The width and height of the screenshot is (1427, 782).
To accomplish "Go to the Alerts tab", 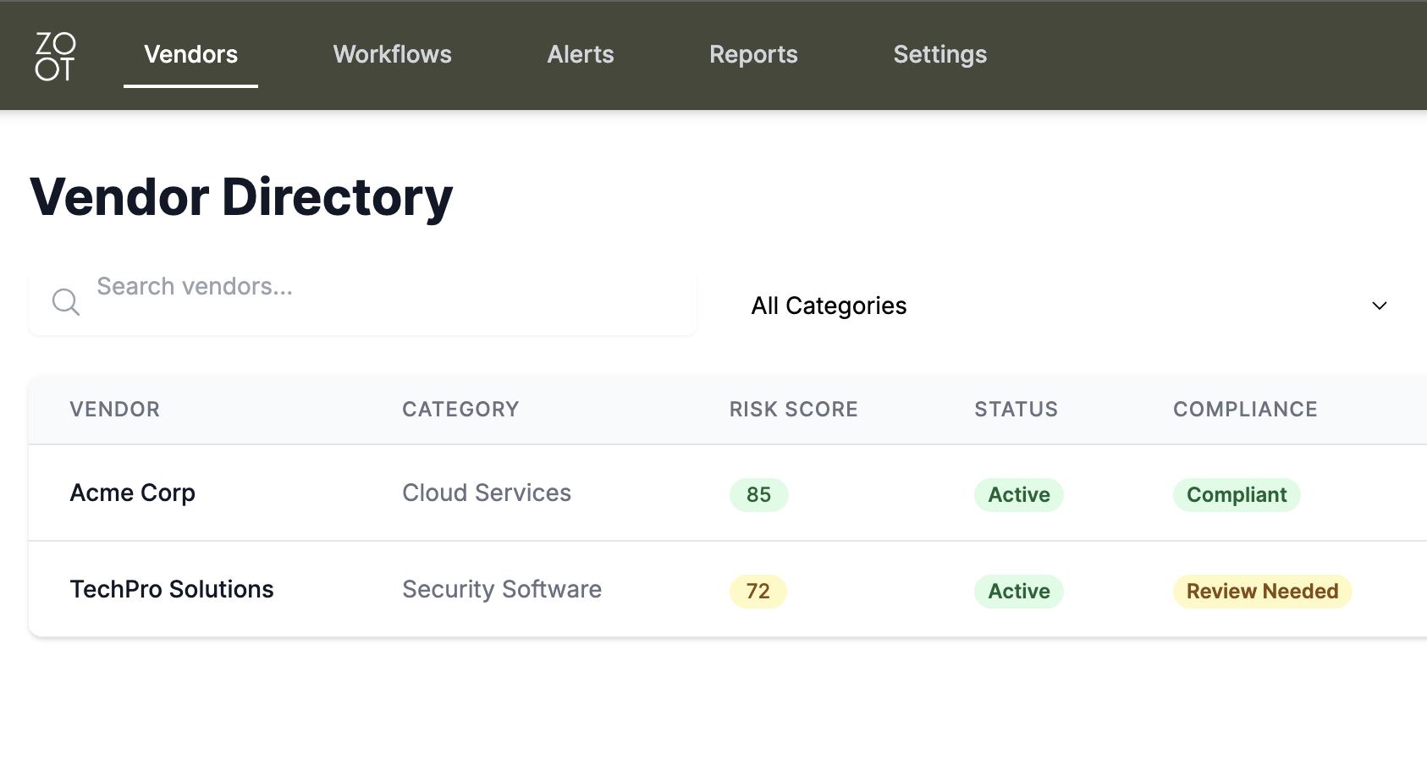I will [581, 54].
